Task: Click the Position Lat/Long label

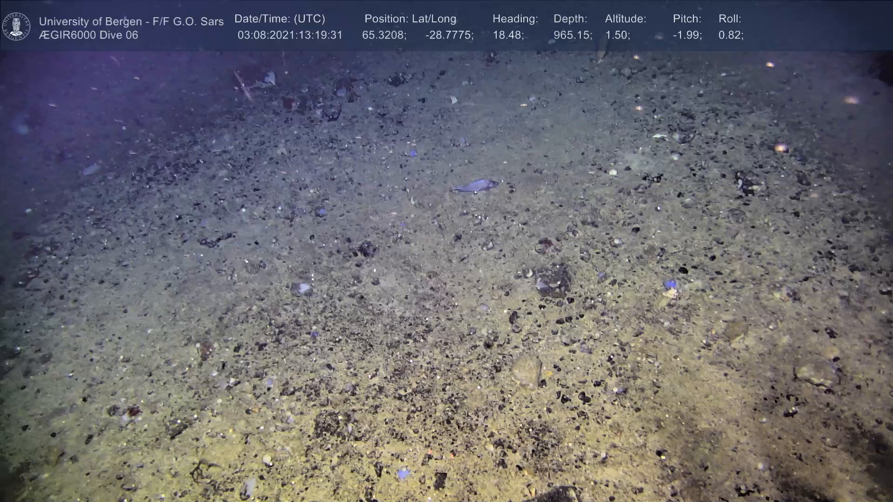Action: click(x=410, y=19)
